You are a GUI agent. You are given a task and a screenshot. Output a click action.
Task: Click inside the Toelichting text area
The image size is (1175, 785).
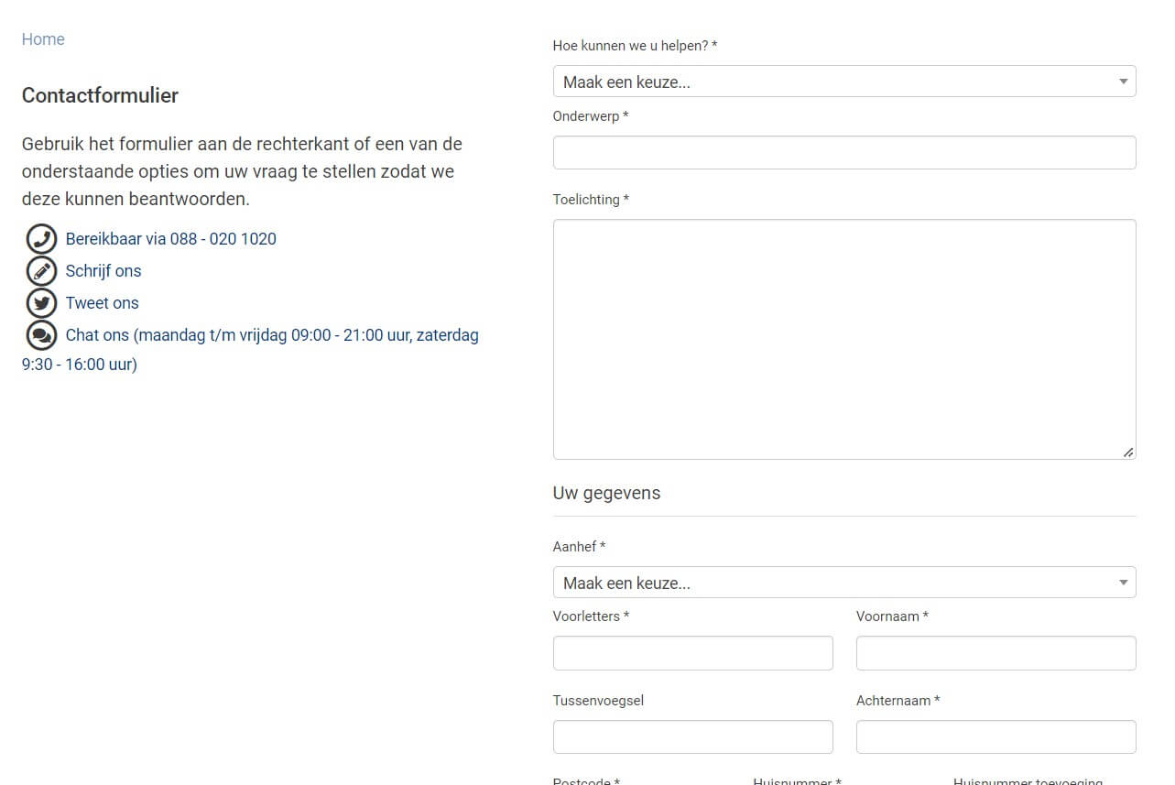844,339
